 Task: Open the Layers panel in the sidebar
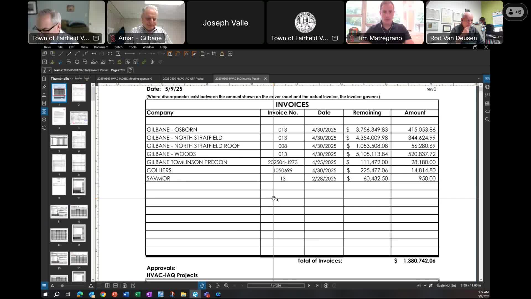pos(44,120)
